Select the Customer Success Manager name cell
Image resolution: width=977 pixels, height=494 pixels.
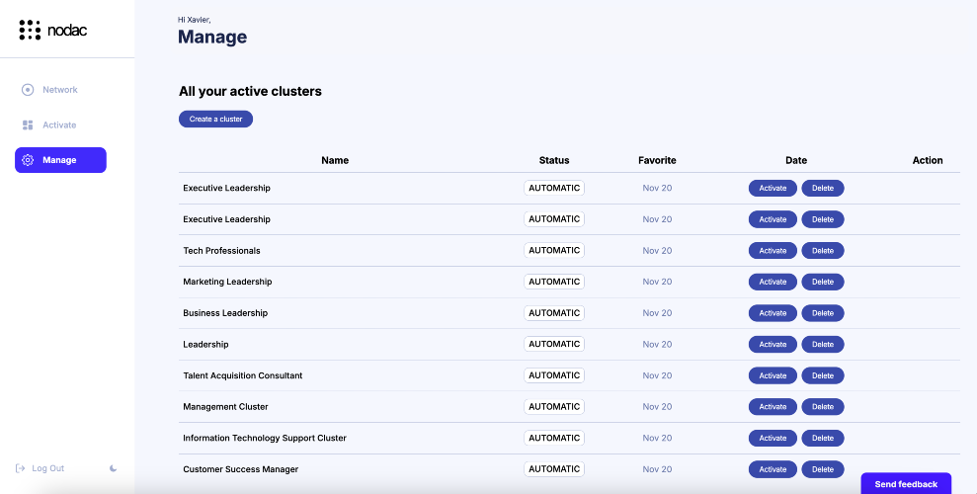pyautogui.click(x=240, y=469)
